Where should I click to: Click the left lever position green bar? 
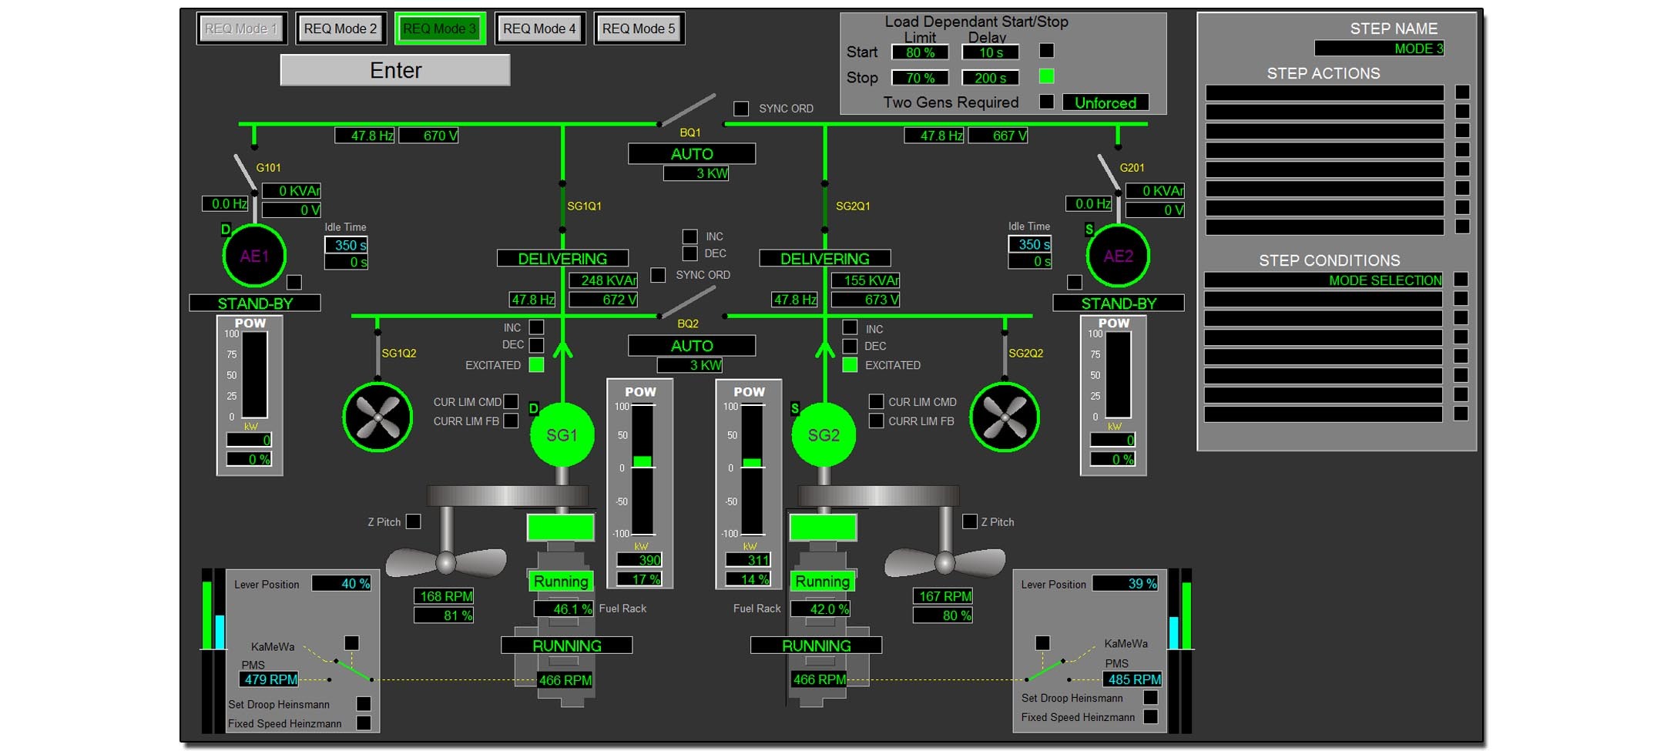pyautogui.click(x=206, y=615)
